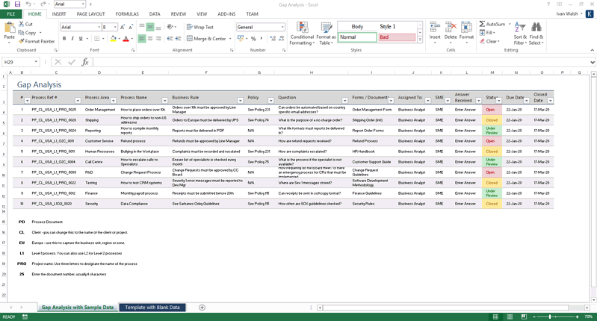Open the FILE tab
This screenshot has height=321, width=597.
click(11, 14)
